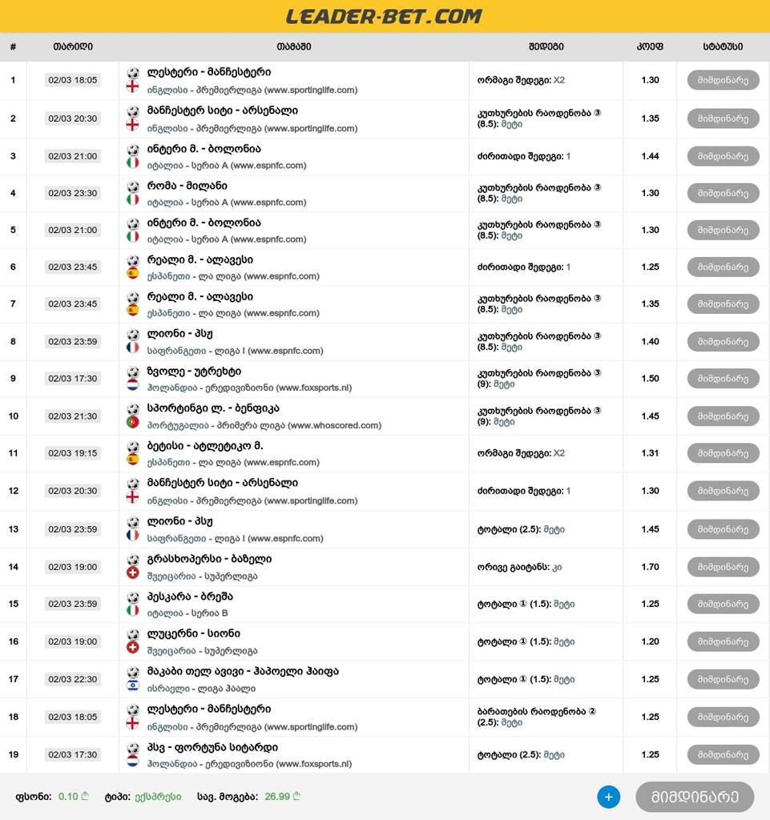Viewport: 770px width, 820px height.
Task: Click the თარიღი column header
Action: click(x=73, y=46)
